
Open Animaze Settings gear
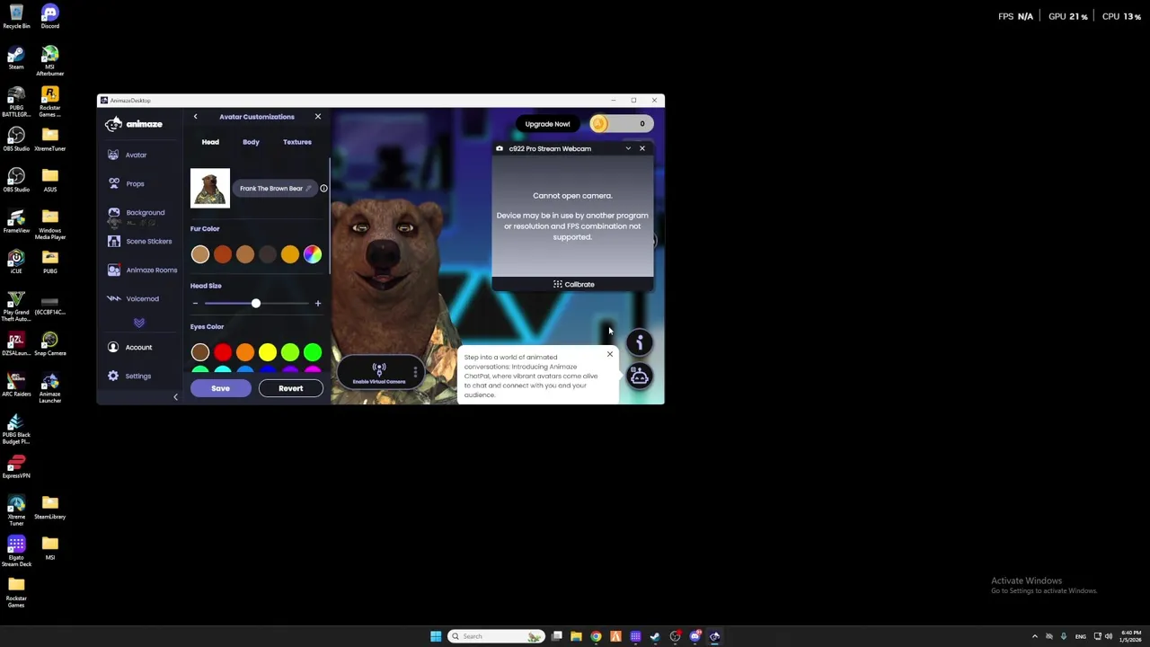pos(128,376)
